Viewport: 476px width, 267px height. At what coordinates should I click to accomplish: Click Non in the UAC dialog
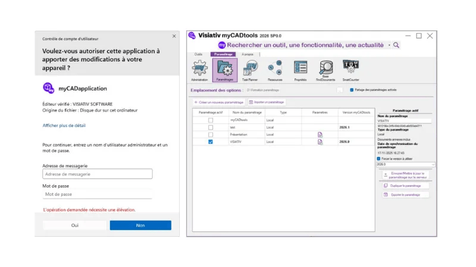coord(140,225)
